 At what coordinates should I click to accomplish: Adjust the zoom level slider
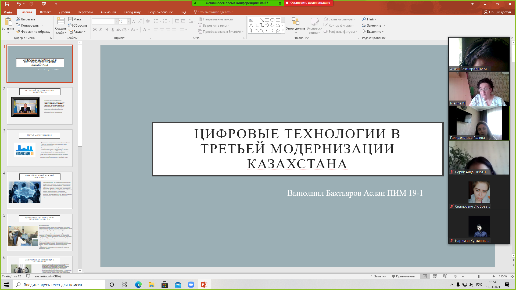point(479,276)
